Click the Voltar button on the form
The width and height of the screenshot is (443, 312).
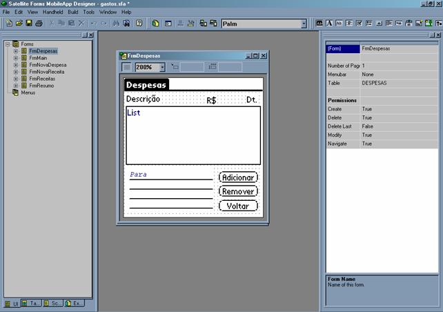click(238, 206)
